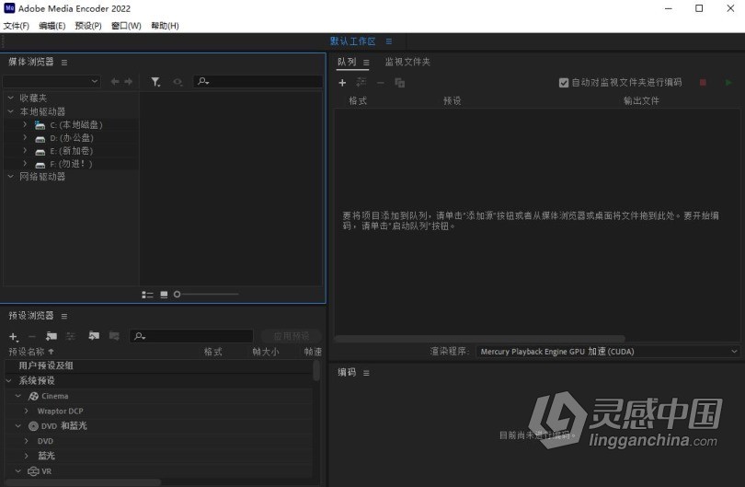Switch Media Browser to list view
The image size is (745, 487).
(147, 295)
